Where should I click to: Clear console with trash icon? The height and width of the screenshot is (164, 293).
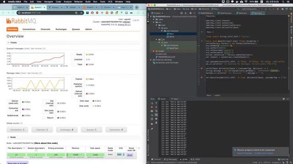coord(157,123)
